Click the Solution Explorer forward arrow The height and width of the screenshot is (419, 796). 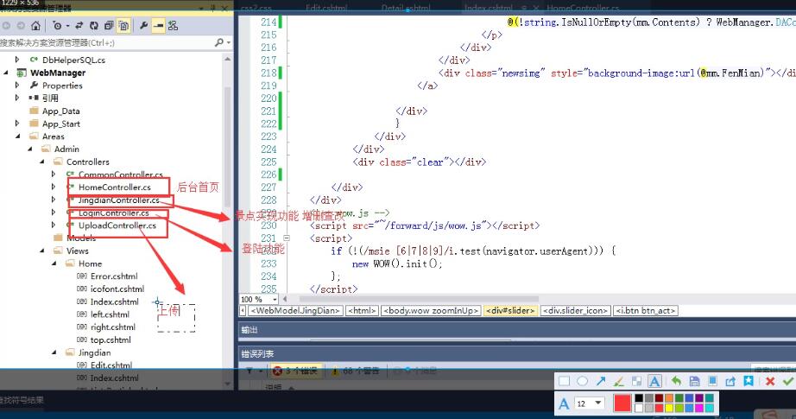pyautogui.click(x=21, y=25)
